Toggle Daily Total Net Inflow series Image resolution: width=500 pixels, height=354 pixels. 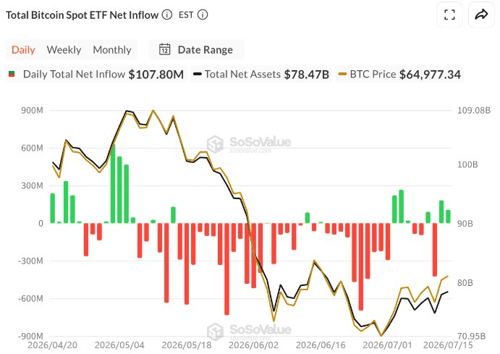(96, 75)
